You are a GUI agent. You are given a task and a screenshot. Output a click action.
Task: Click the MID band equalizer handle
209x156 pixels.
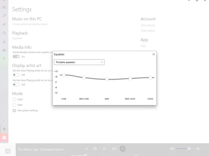coord(107,79)
